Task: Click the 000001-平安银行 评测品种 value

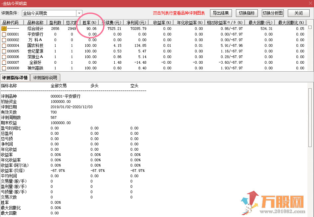Action: (x=65, y=96)
